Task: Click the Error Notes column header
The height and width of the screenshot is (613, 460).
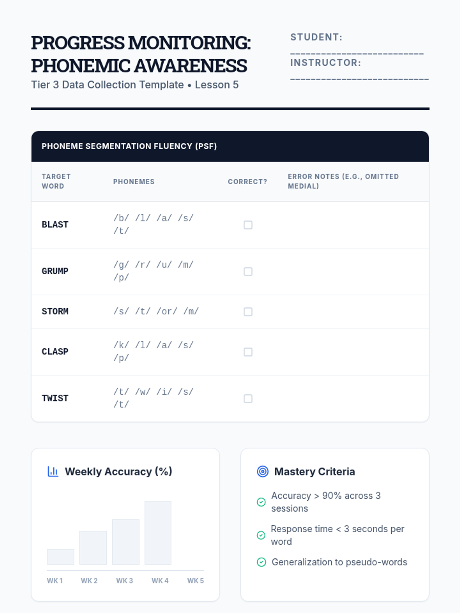Action: click(343, 181)
